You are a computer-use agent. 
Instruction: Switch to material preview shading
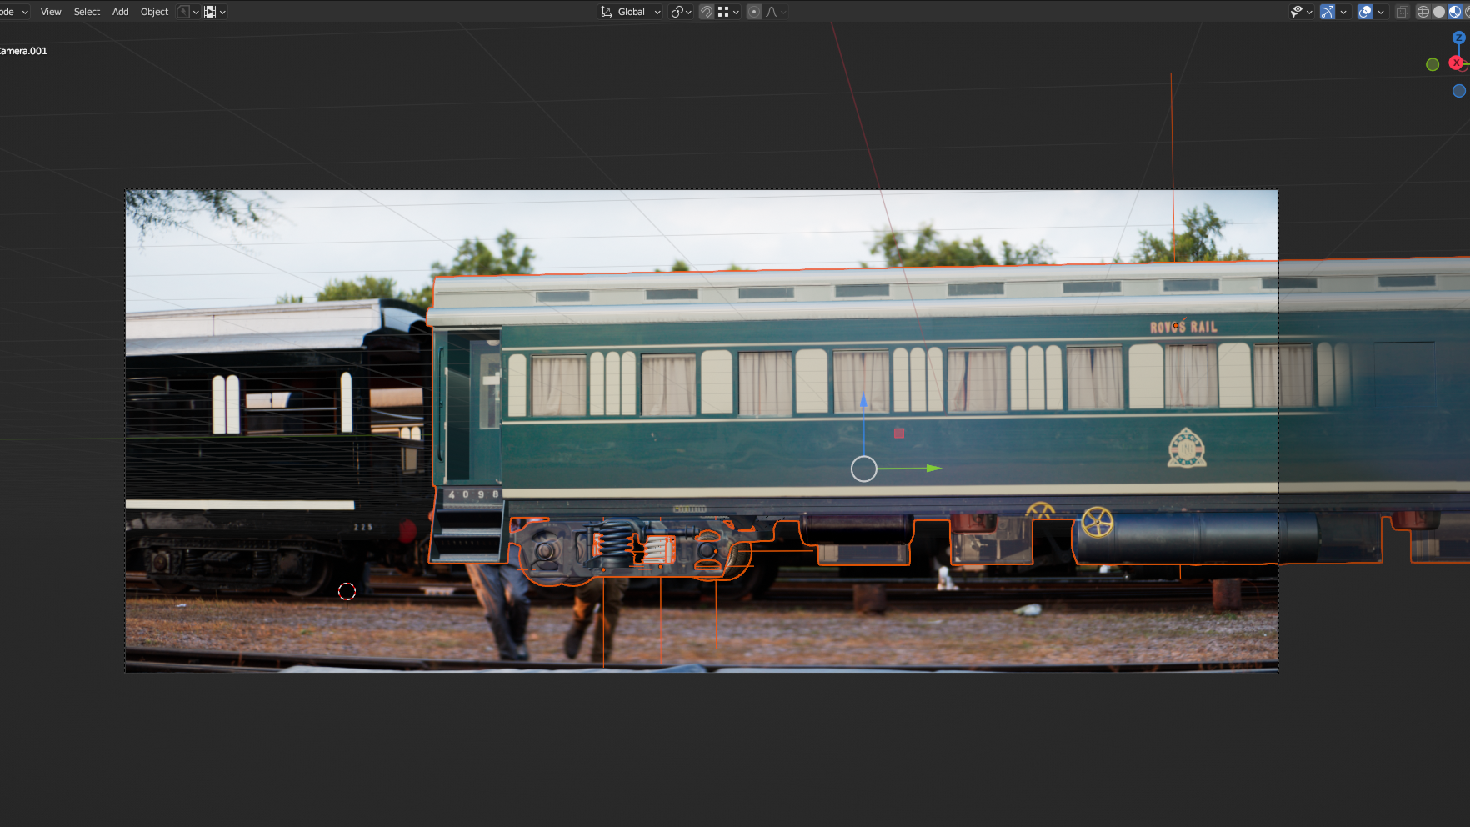pos(1455,12)
